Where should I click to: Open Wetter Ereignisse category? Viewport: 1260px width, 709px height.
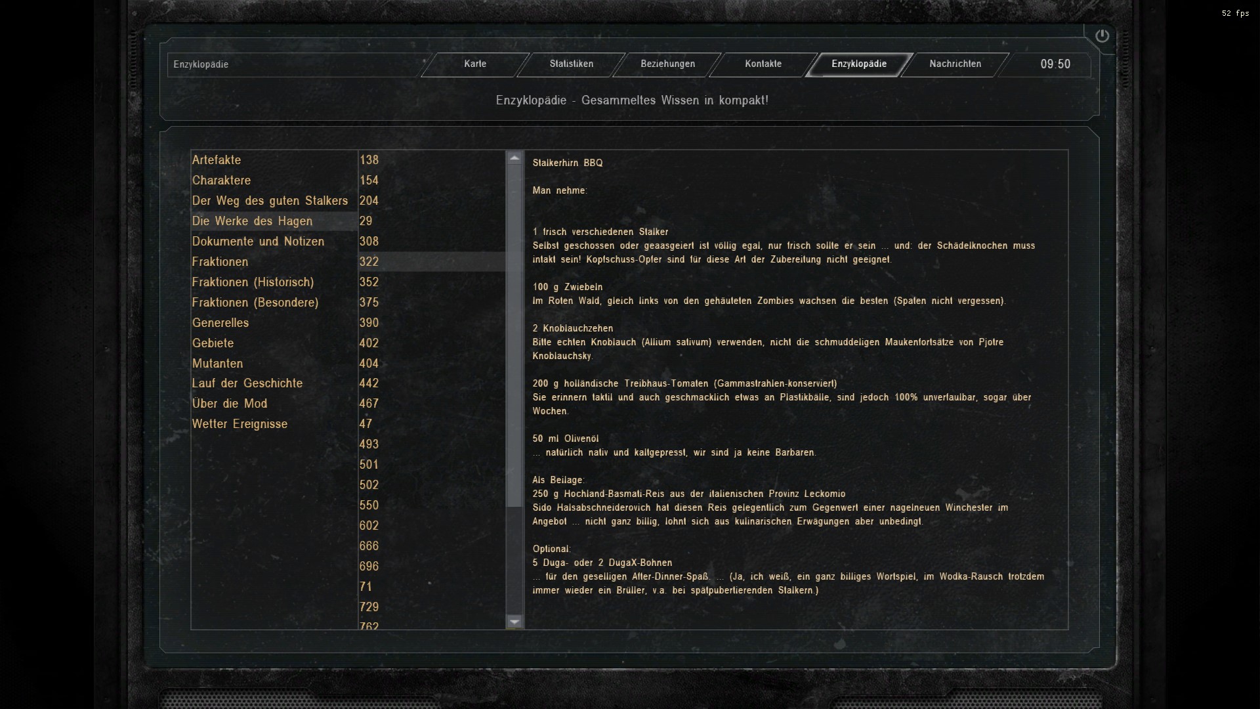tap(240, 424)
